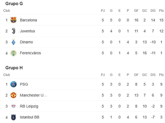Click the RB Leipzig logo
This screenshot has height=123, width=165.
pyautogui.click(x=13, y=106)
